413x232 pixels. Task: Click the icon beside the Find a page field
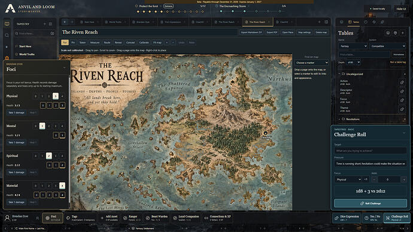click(x=53, y=33)
